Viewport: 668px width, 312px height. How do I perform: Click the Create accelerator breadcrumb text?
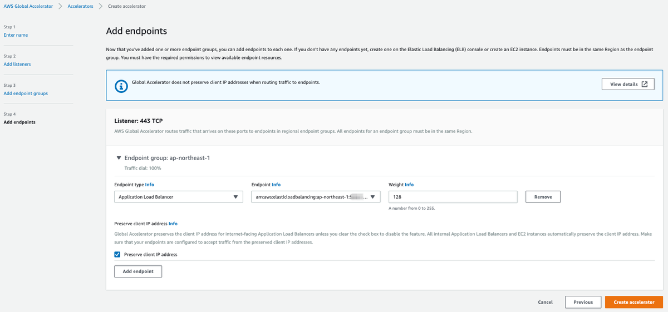coord(127,6)
